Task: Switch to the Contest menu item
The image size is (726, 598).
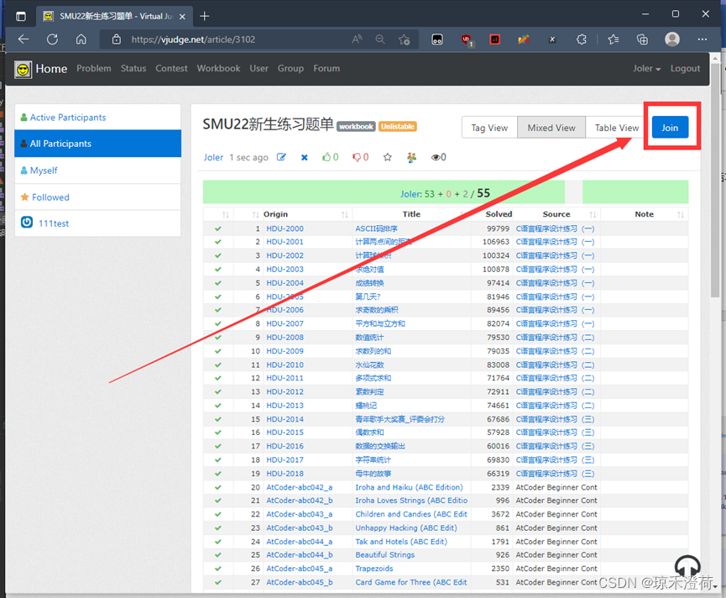Action: (171, 68)
